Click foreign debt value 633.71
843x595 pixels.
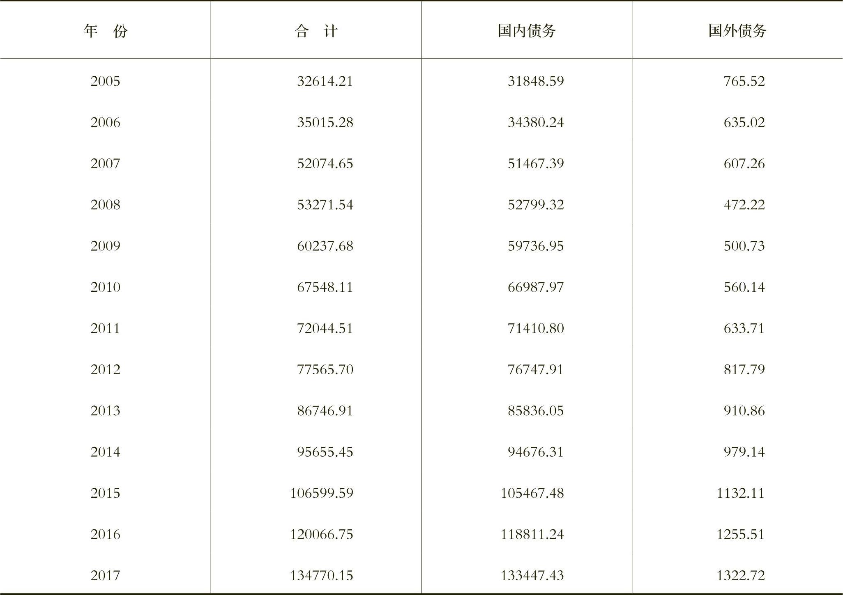tap(744, 328)
